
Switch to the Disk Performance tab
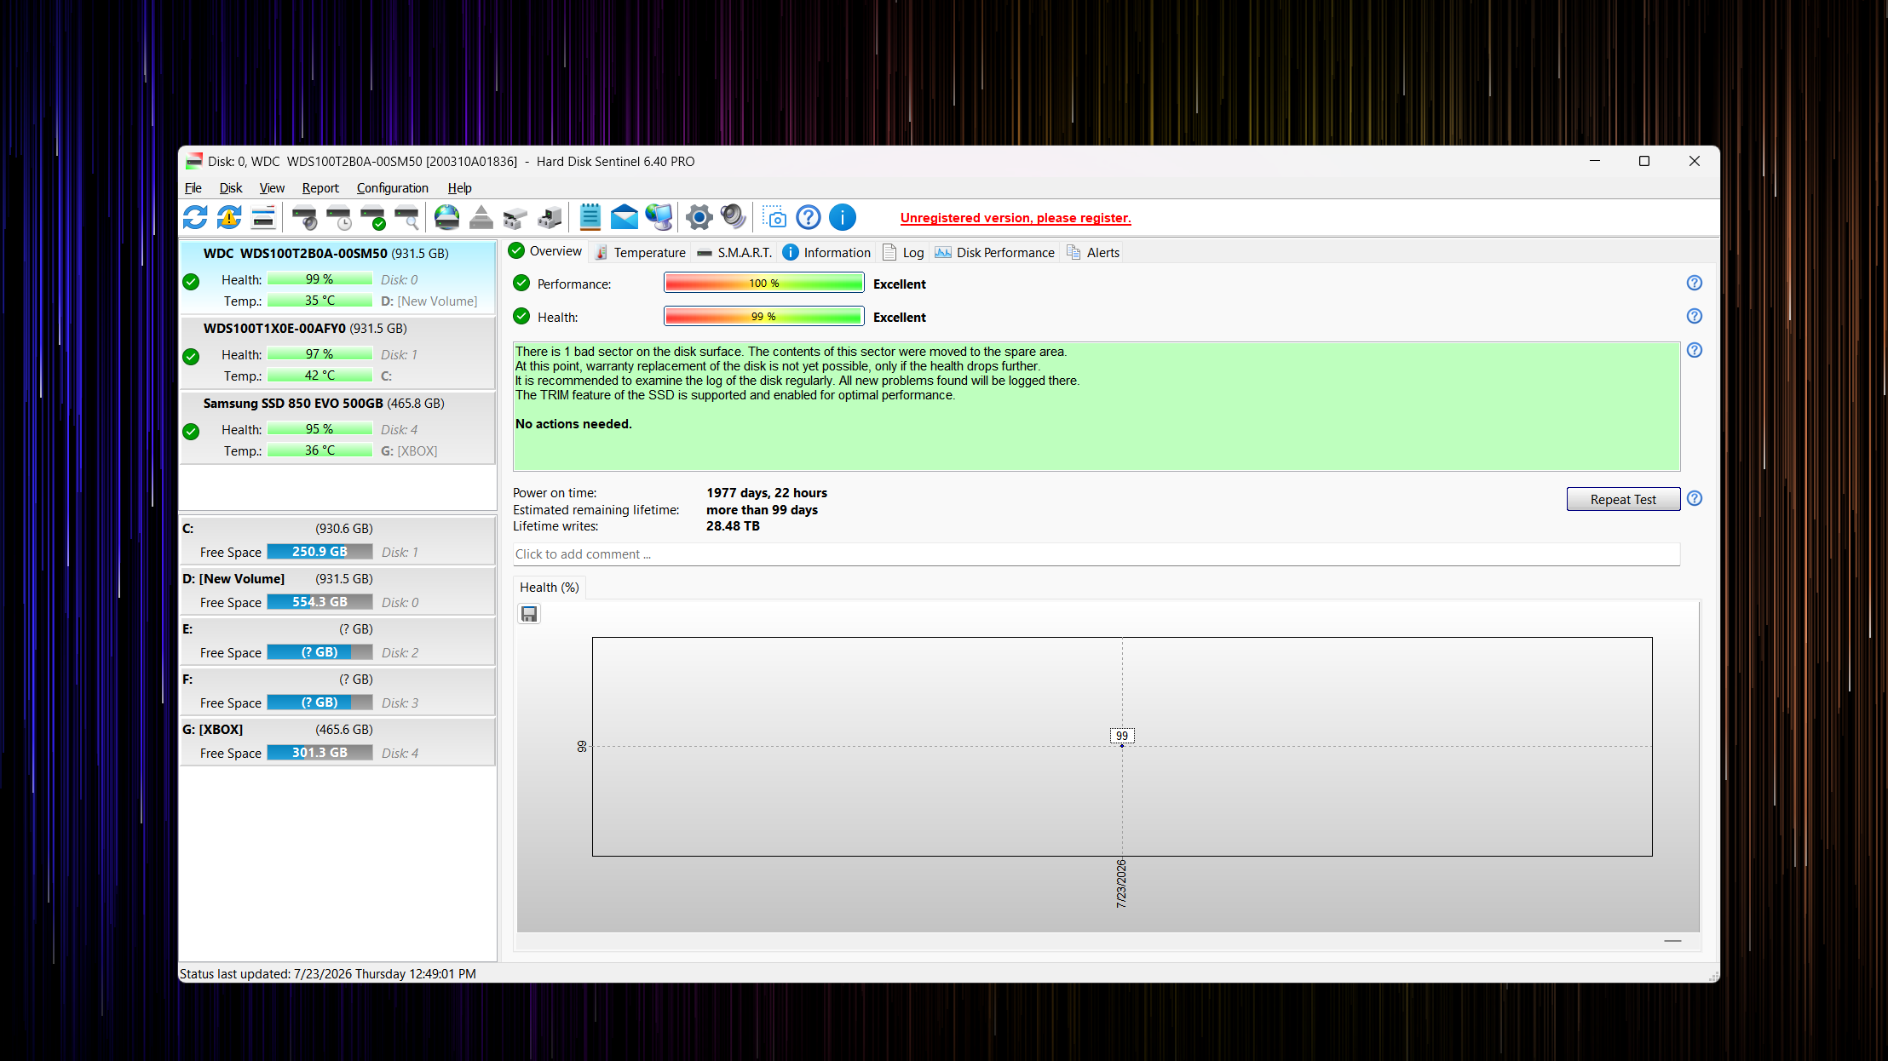point(994,253)
